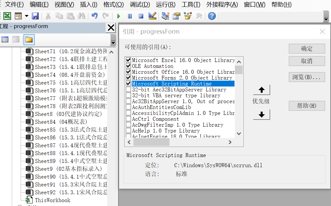Click references list scroll up arrow
331x206 pixels.
click(239, 62)
